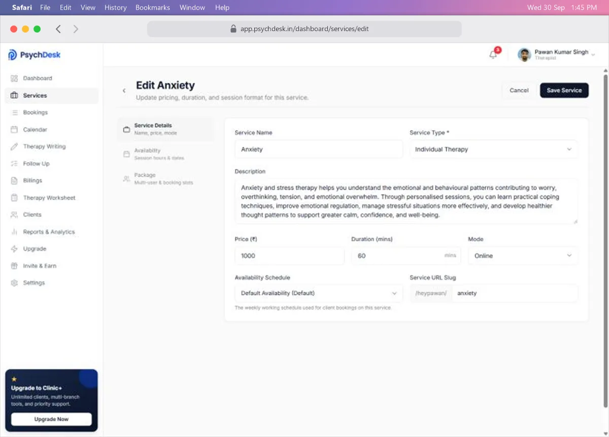Open the Mode dropdown showing Online
The width and height of the screenshot is (609, 437).
pyautogui.click(x=523, y=256)
